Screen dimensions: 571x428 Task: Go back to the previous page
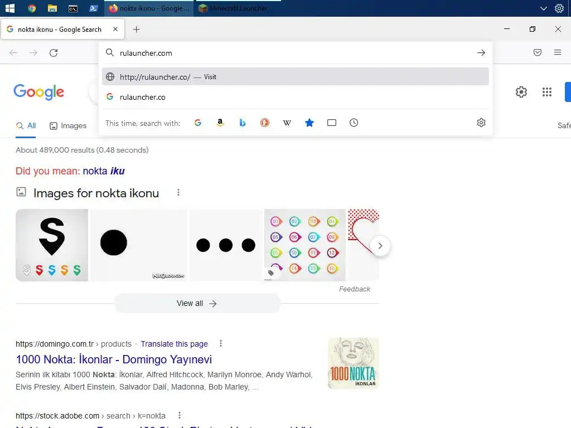[13, 53]
